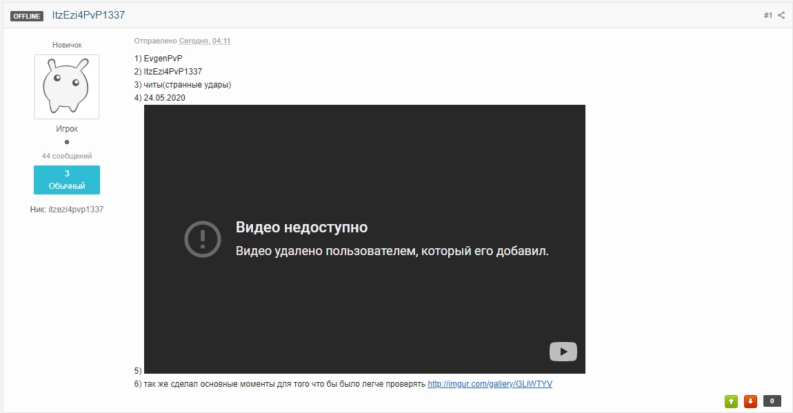This screenshot has width=793, height=413.
Task: Click the OFFLINE status badge
Action: pos(28,16)
